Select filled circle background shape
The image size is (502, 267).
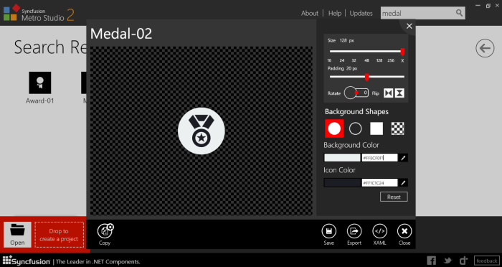point(334,128)
